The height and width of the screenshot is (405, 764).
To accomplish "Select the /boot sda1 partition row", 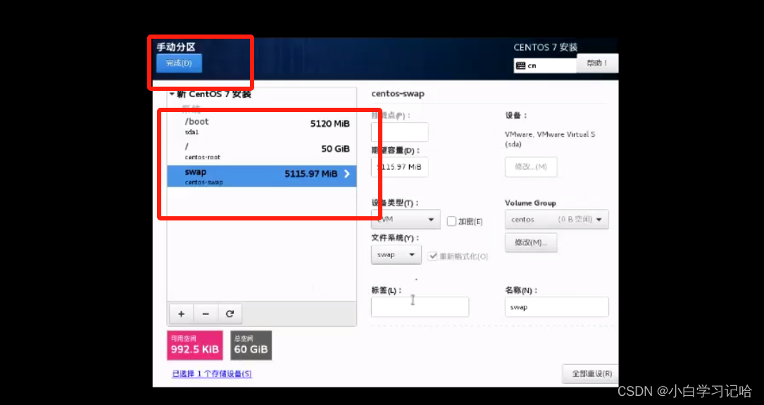I will click(262, 126).
